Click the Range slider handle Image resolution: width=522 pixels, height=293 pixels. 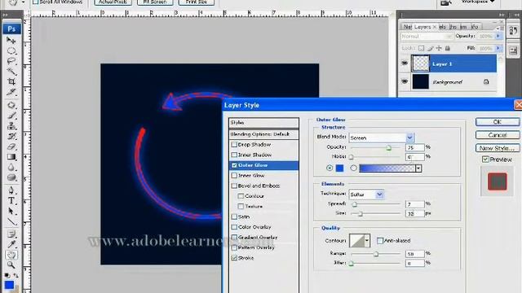click(x=376, y=254)
